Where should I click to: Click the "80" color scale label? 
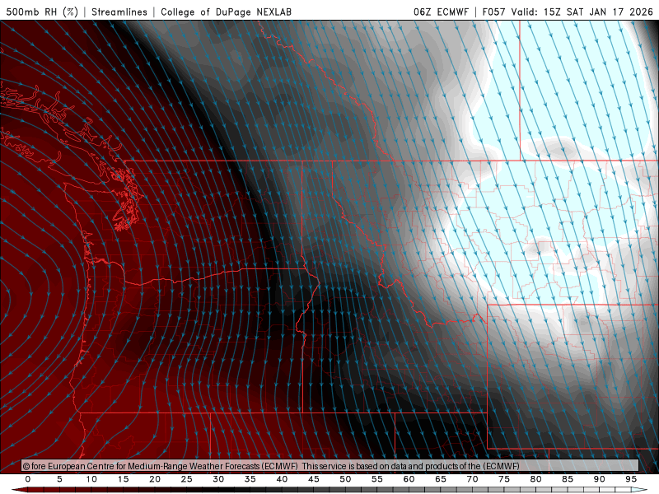coord(536,479)
